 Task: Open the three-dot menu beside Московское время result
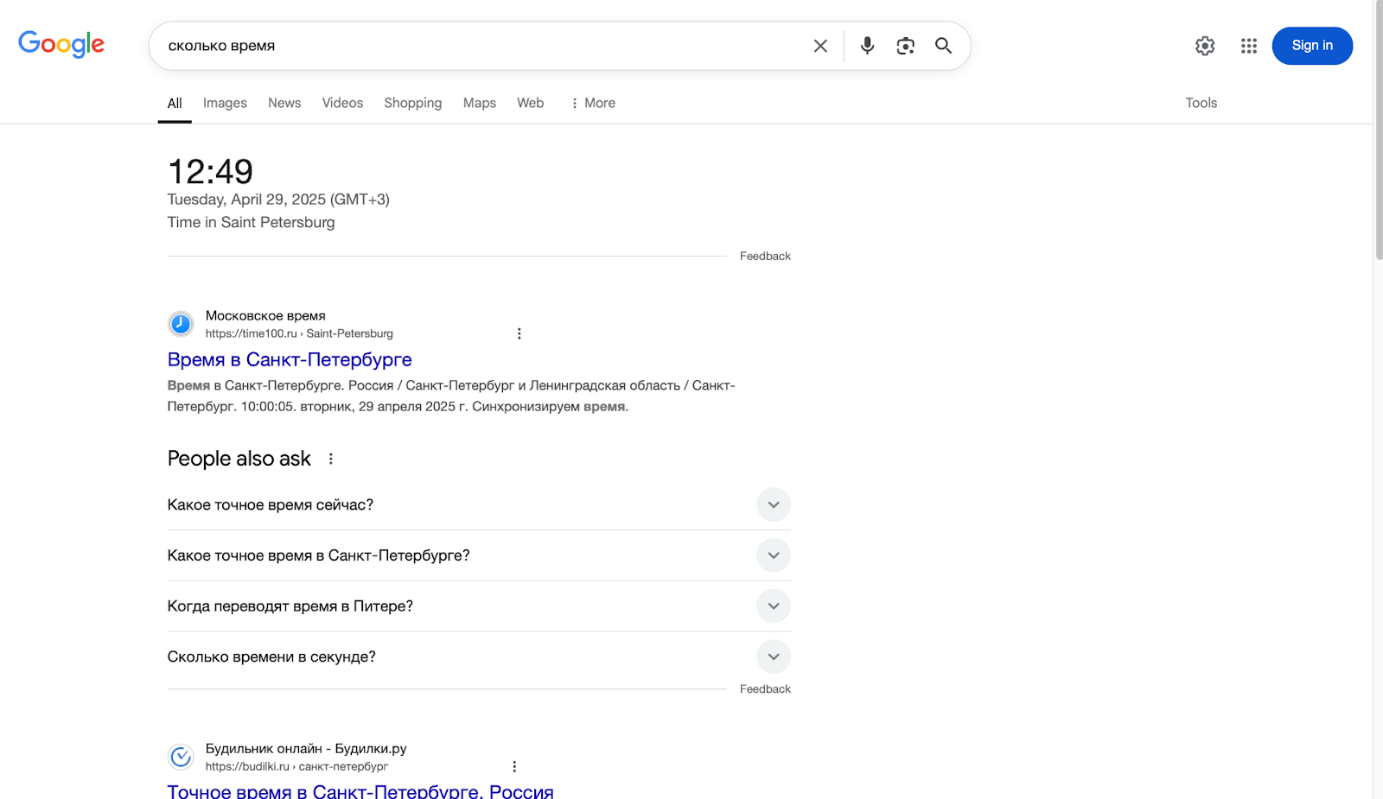pyautogui.click(x=519, y=333)
